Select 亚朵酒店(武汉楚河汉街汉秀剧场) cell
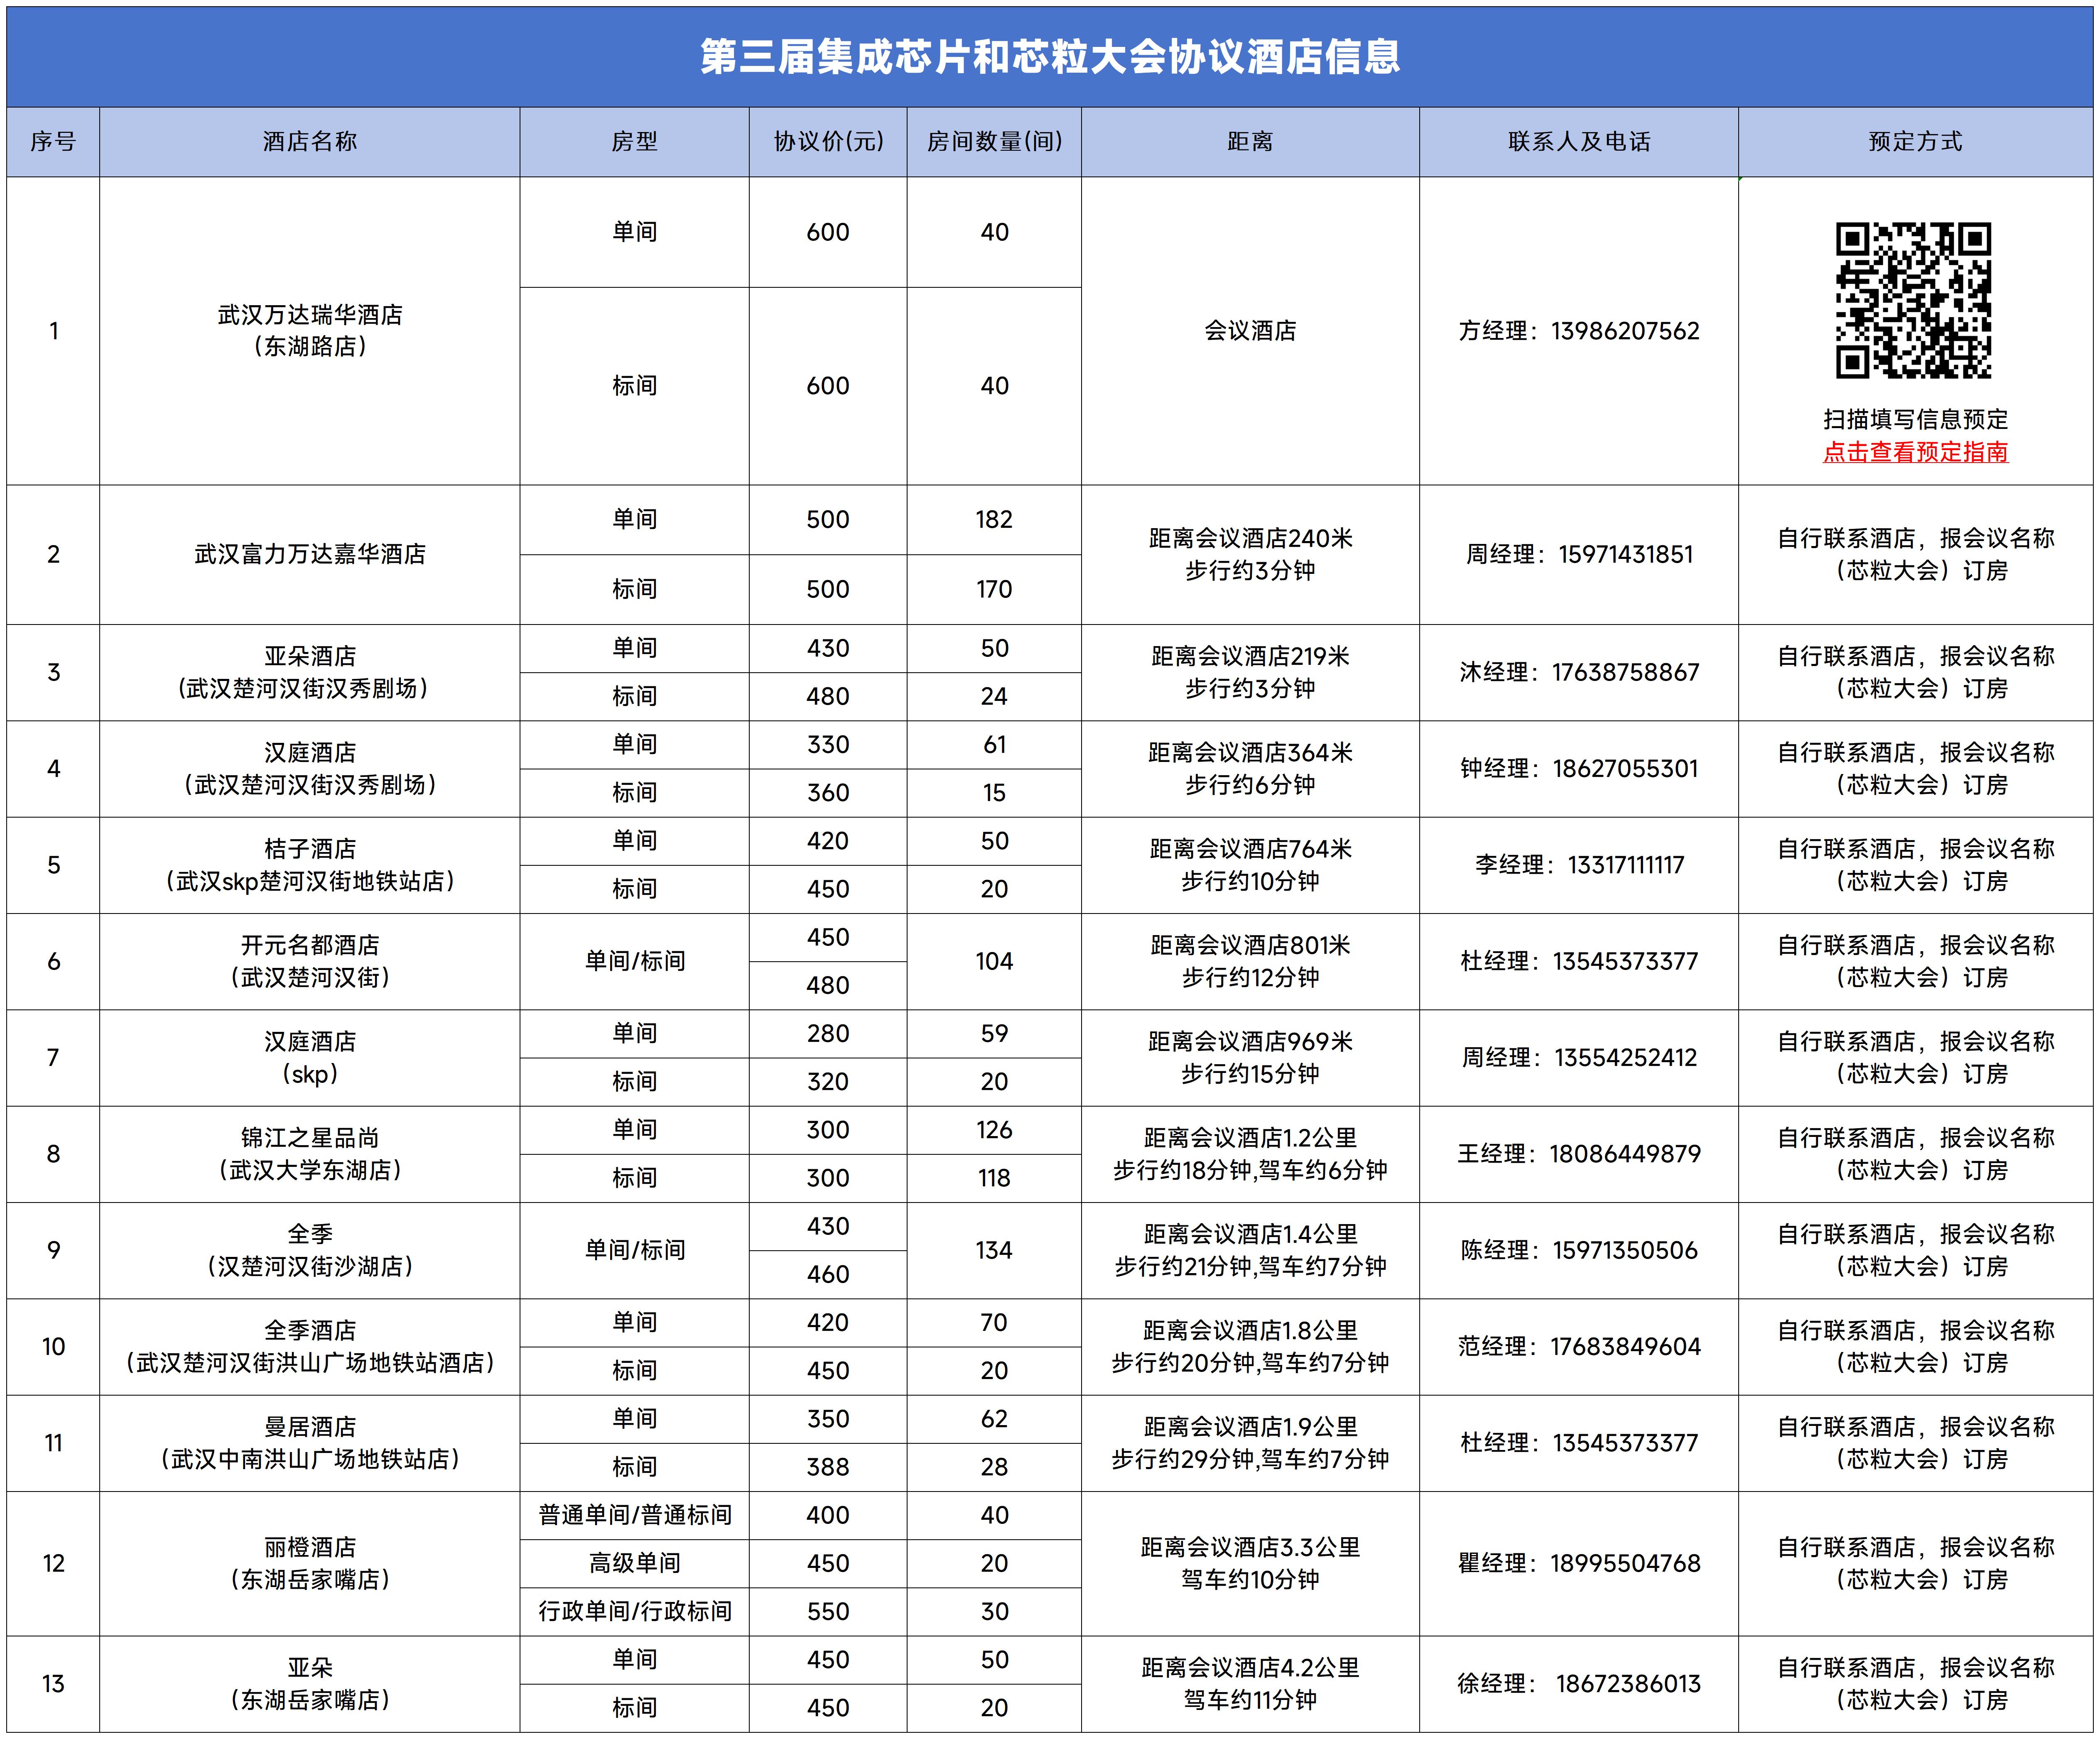2100x1739 pixels. (310, 673)
